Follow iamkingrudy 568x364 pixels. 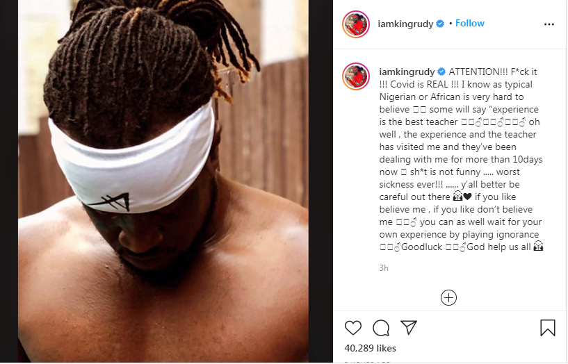[x=470, y=23]
